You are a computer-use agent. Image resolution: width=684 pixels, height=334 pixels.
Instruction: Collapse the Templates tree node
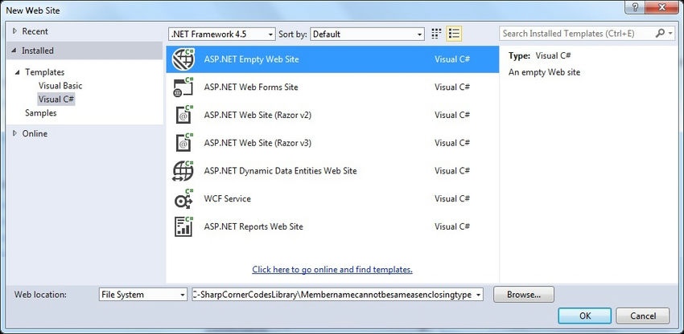pyautogui.click(x=18, y=72)
